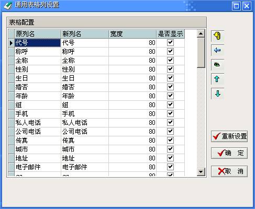This screenshot has width=255, height=209.
Task: Click the yellow pointing-hand icon button
Action: (x=217, y=36)
